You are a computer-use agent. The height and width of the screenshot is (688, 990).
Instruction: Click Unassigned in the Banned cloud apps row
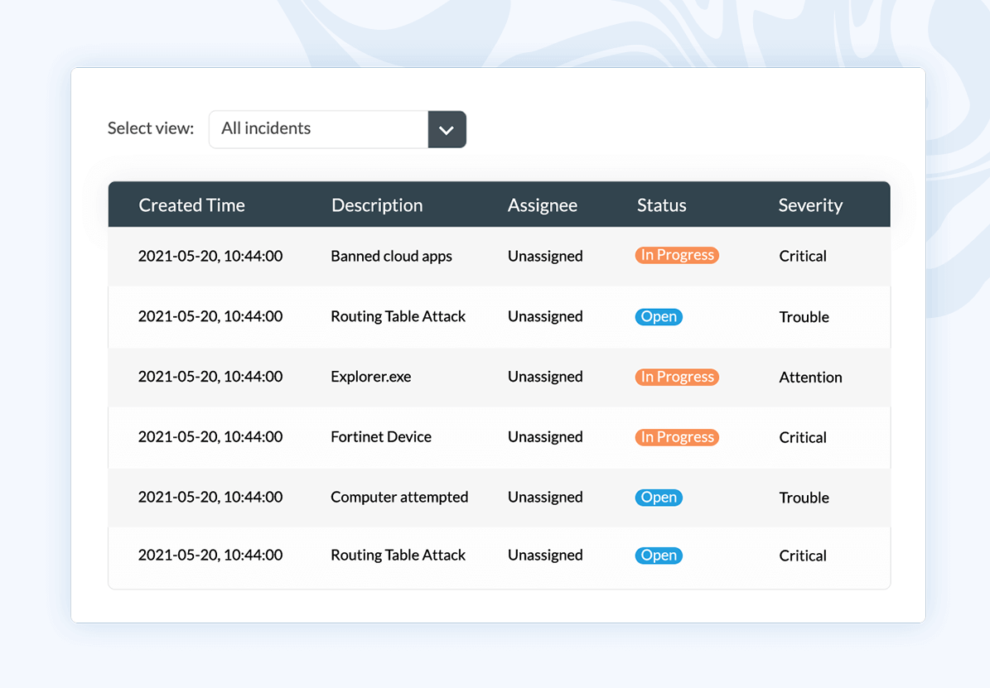(545, 257)
